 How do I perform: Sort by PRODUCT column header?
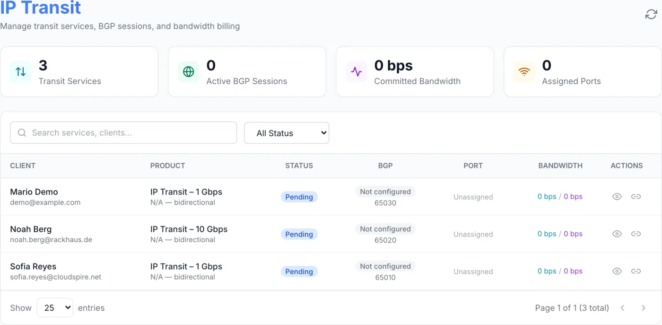(x=167, y=166)
